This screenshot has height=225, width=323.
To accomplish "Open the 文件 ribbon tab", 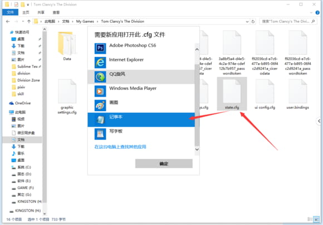I will [10, 12].
